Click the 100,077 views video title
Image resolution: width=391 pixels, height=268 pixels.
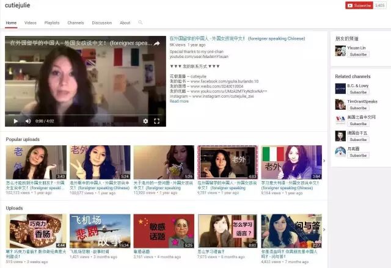100,186
